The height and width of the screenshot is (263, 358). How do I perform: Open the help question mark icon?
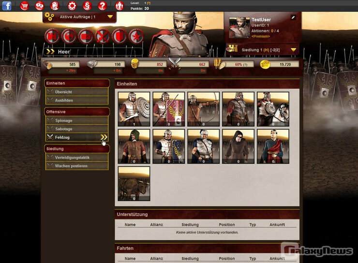(x=102, y=6)
